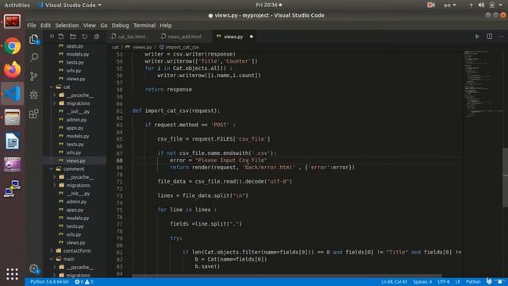The image size is (508, 286).
Task: Click the Visual Studio Code dock icon
Action: (x=13, y=94)
